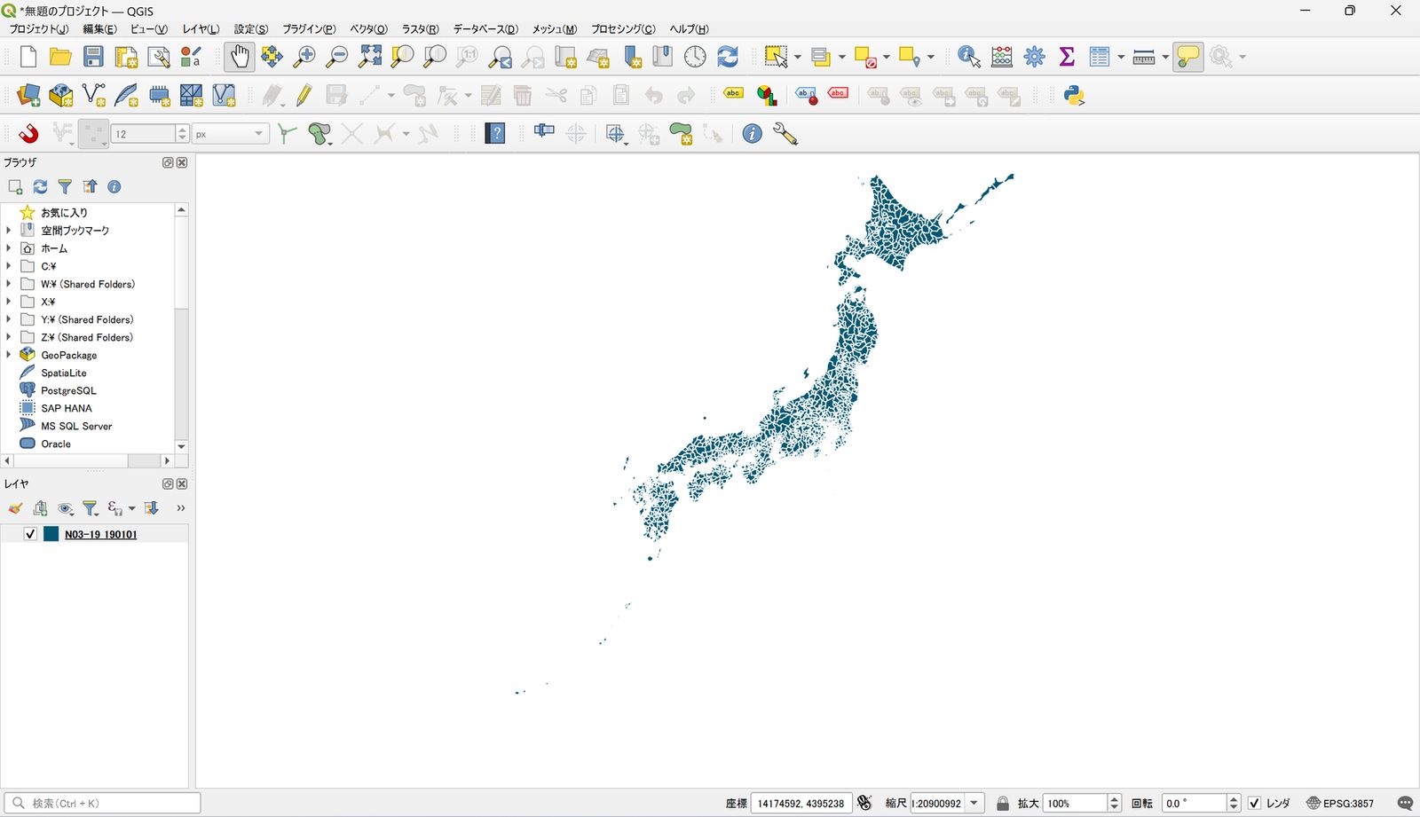Open the px units dropdown

231,134
